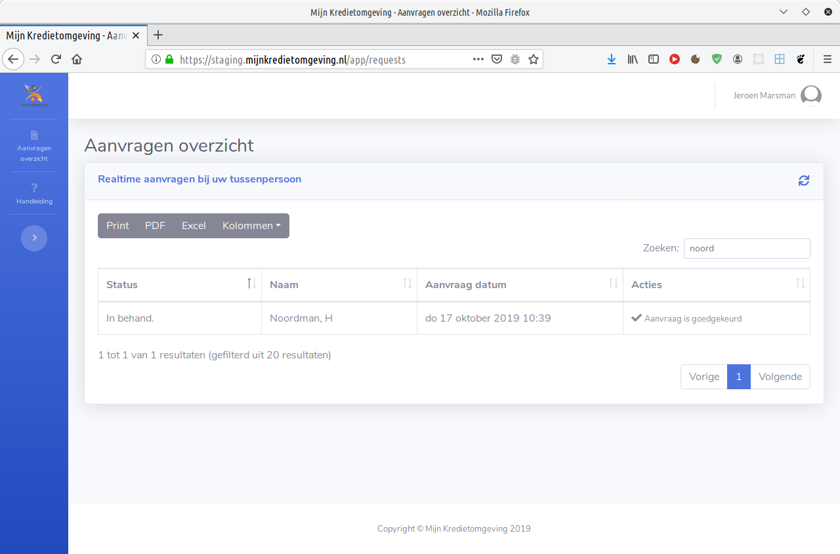840x554 pixels.
Task: Click the Firefox home icon
Action: (x=77, y=59)
